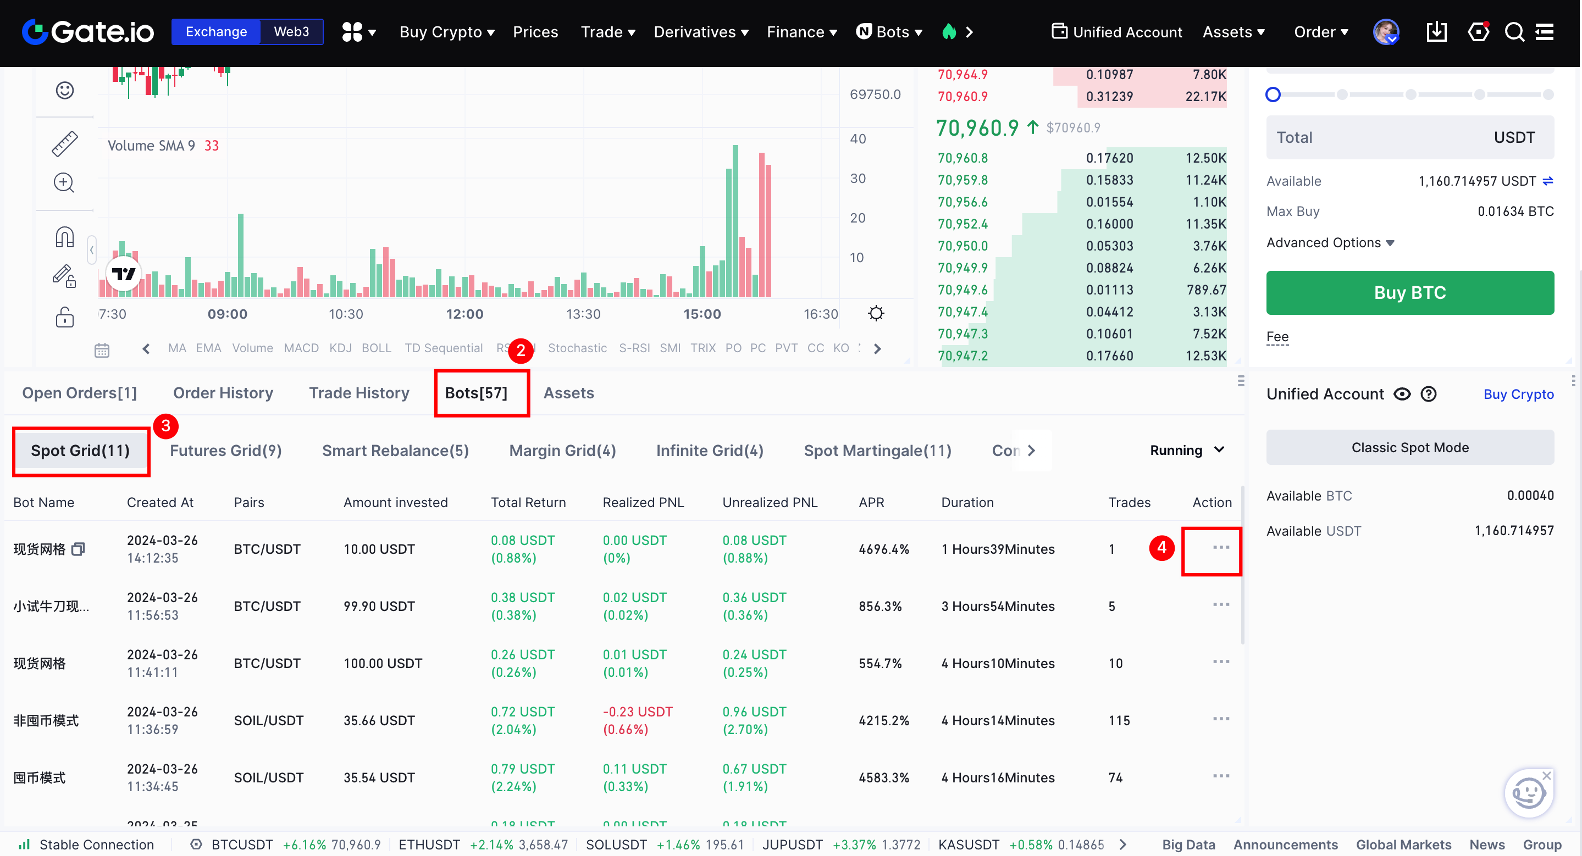1582x856 pixels.
Task: Open chart settings gear icon
Action: (x=876, y=314)
